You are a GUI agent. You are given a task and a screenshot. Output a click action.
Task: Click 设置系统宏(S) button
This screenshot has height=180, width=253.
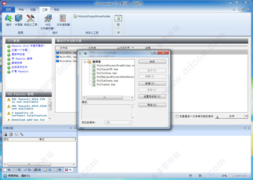pos(152,96)
